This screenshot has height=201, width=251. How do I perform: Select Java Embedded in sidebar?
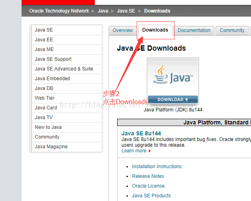coord(67,79)
